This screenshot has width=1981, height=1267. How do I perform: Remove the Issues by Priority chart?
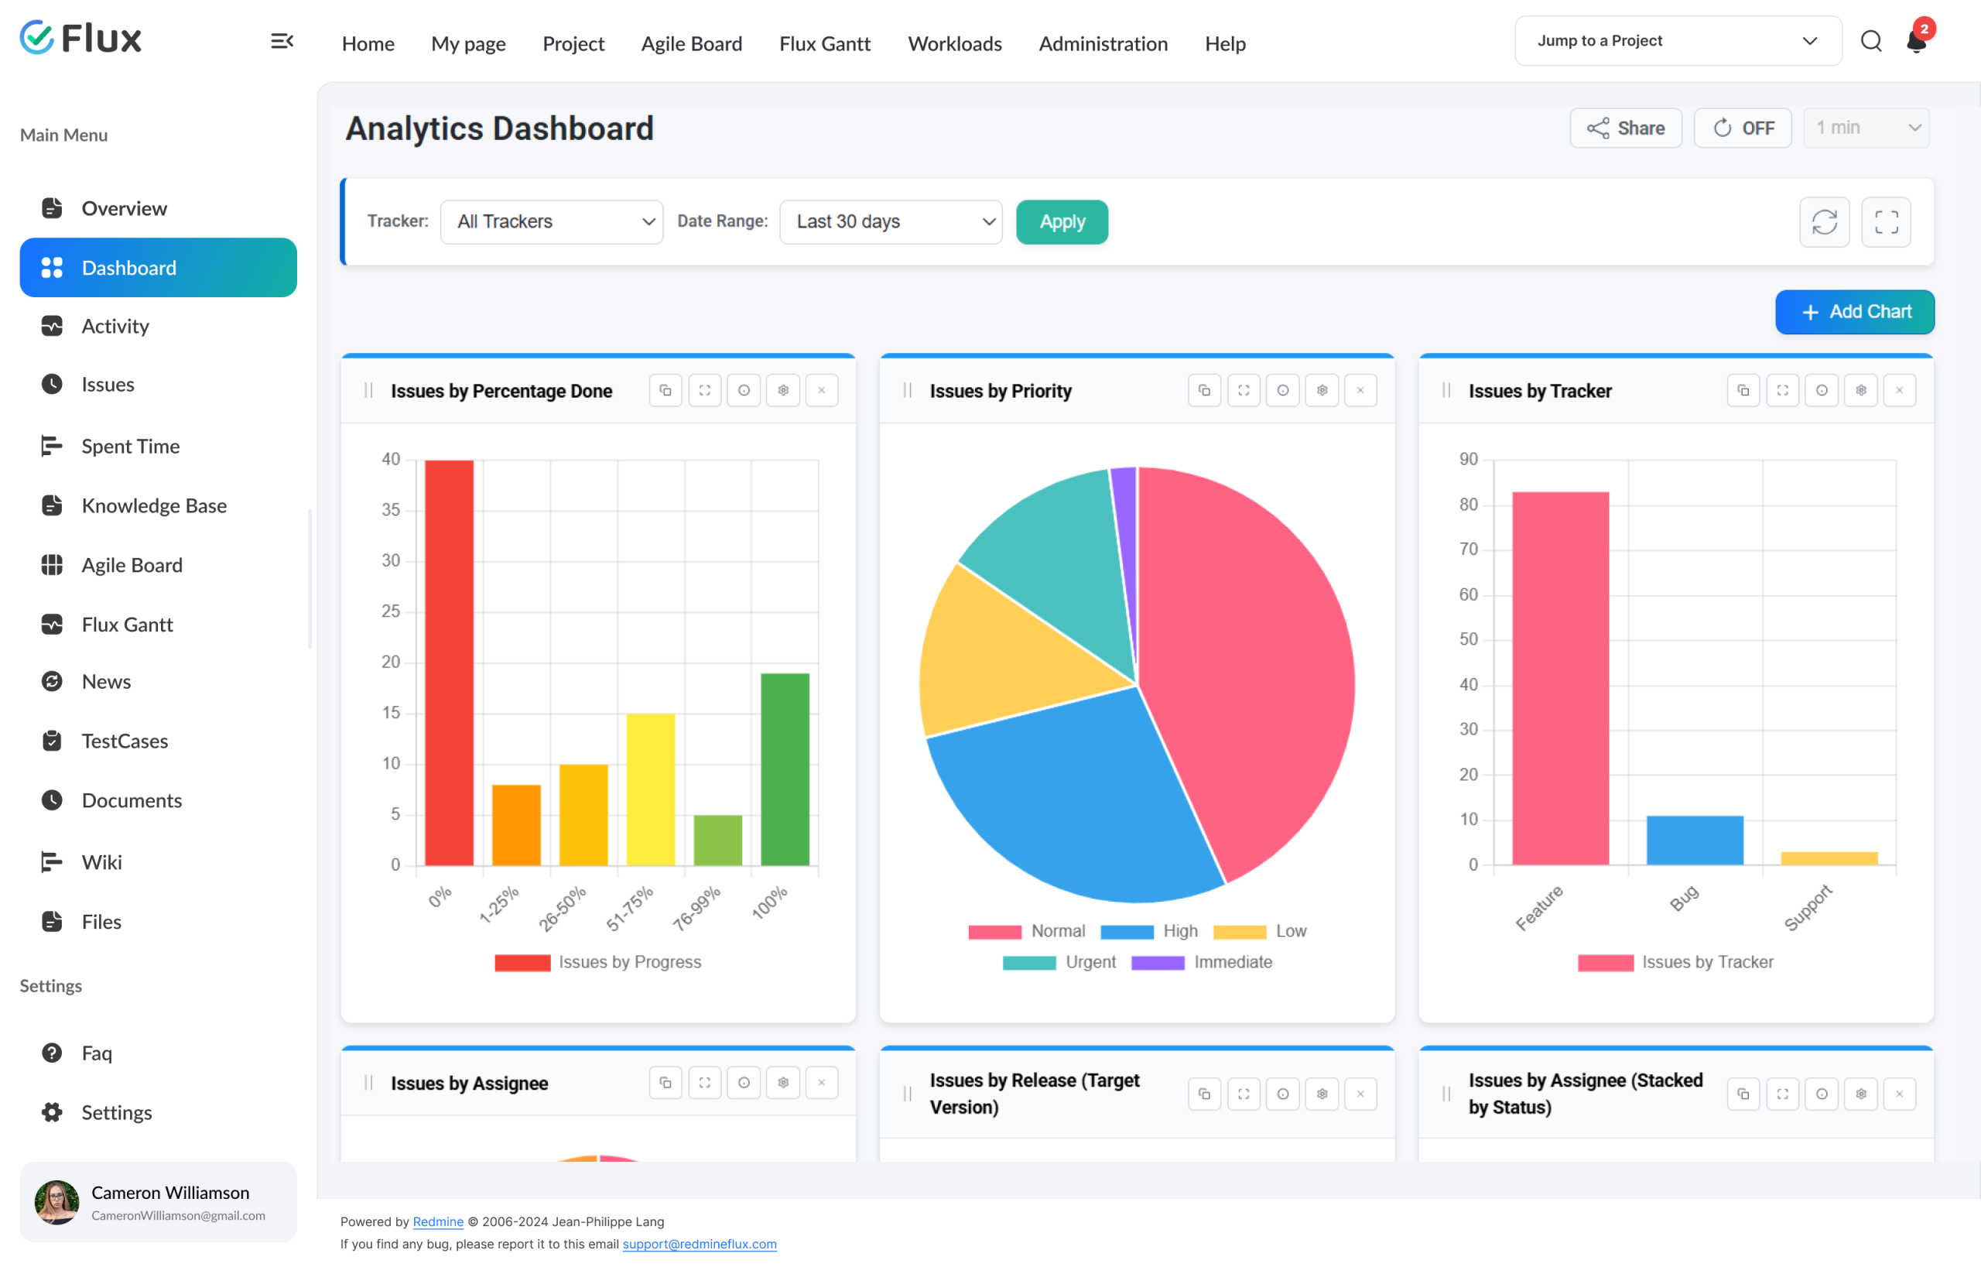[x=1360, y=391]
